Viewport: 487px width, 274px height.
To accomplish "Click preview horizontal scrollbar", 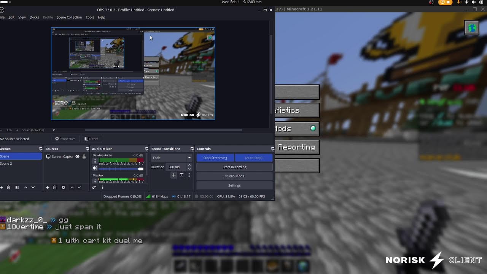I will [163, 130].
